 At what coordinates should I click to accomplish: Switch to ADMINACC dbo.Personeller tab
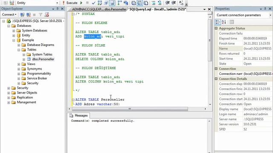pyautogui.click(x=99, y=9)
